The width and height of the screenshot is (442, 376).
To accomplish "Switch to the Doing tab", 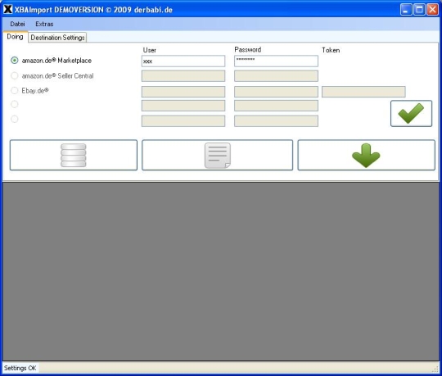I will 15,37.
